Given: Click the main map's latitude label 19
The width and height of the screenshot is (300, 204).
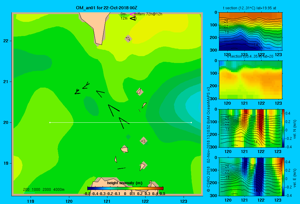Looking at the screenshot, I should pyautogui.click(x=6, y=163).
